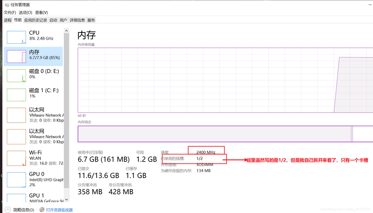Image resolution: width=373 pixels, height=213 pixels.
Task: Open 磁盘 1 (C: F:) performance view
Action: point(33,95)
